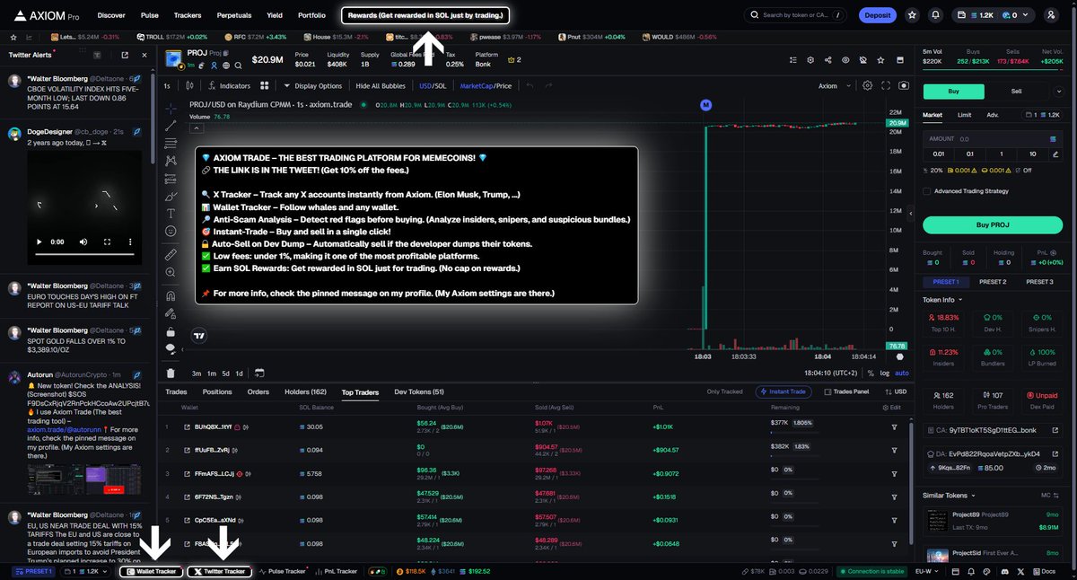Filter the BUhQ8X wallet row

(x=894, y=426)
